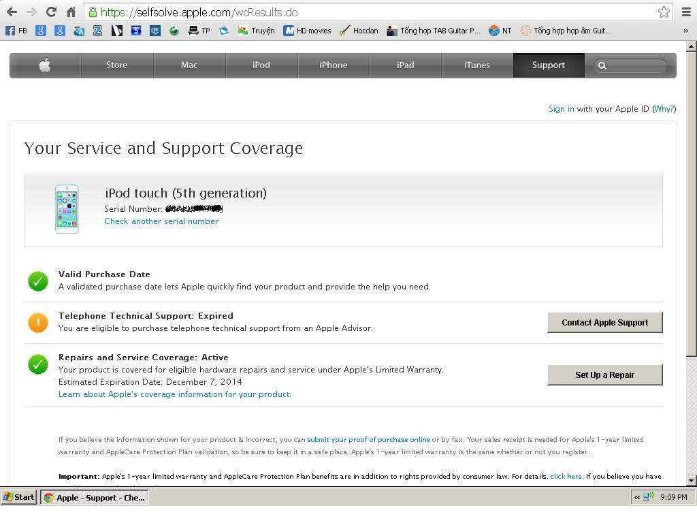Expand hidden system tray icons

point(637,497)
